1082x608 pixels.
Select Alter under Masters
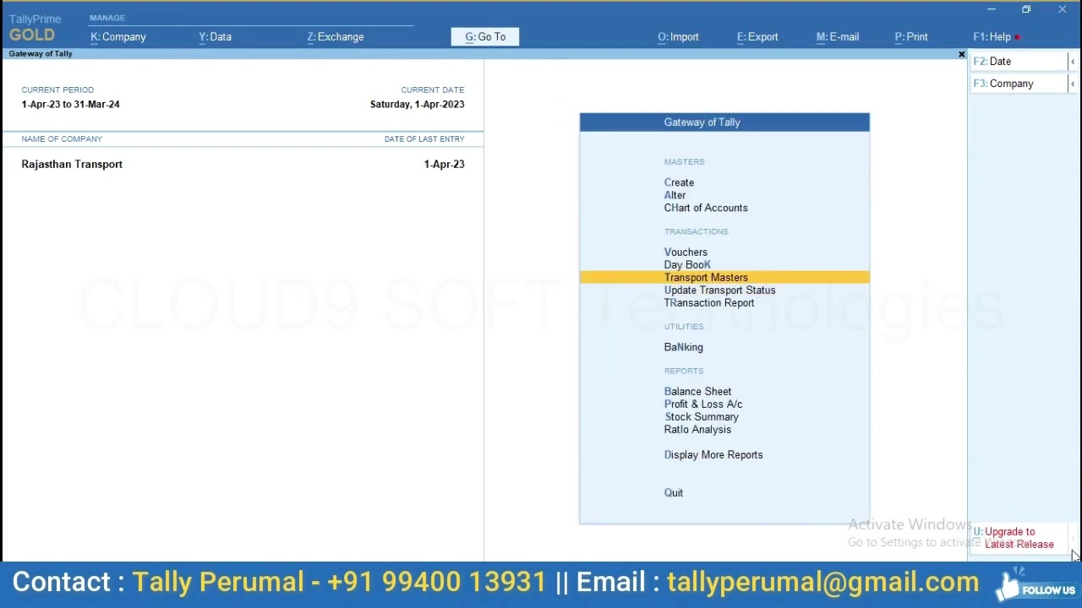tap(675, 195)
